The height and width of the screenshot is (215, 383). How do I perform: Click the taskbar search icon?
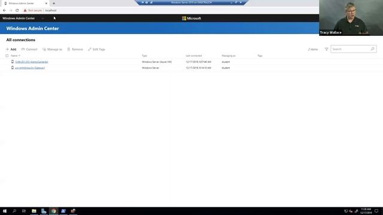pyautogui.click(x=14, y=211)
